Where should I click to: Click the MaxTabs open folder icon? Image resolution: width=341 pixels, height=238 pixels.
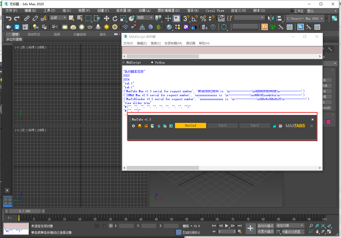pos(146,126)
